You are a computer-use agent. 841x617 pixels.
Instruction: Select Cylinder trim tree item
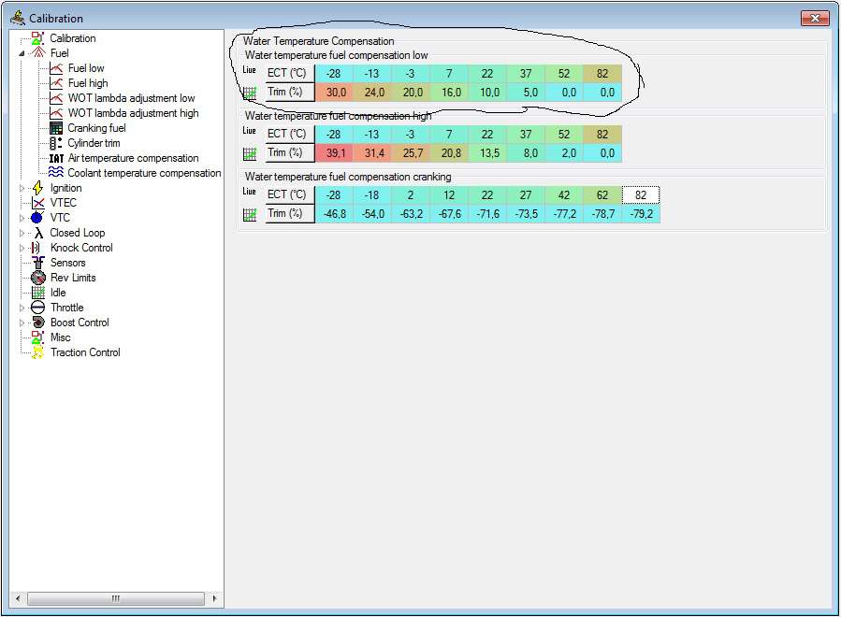coord(94,143)
